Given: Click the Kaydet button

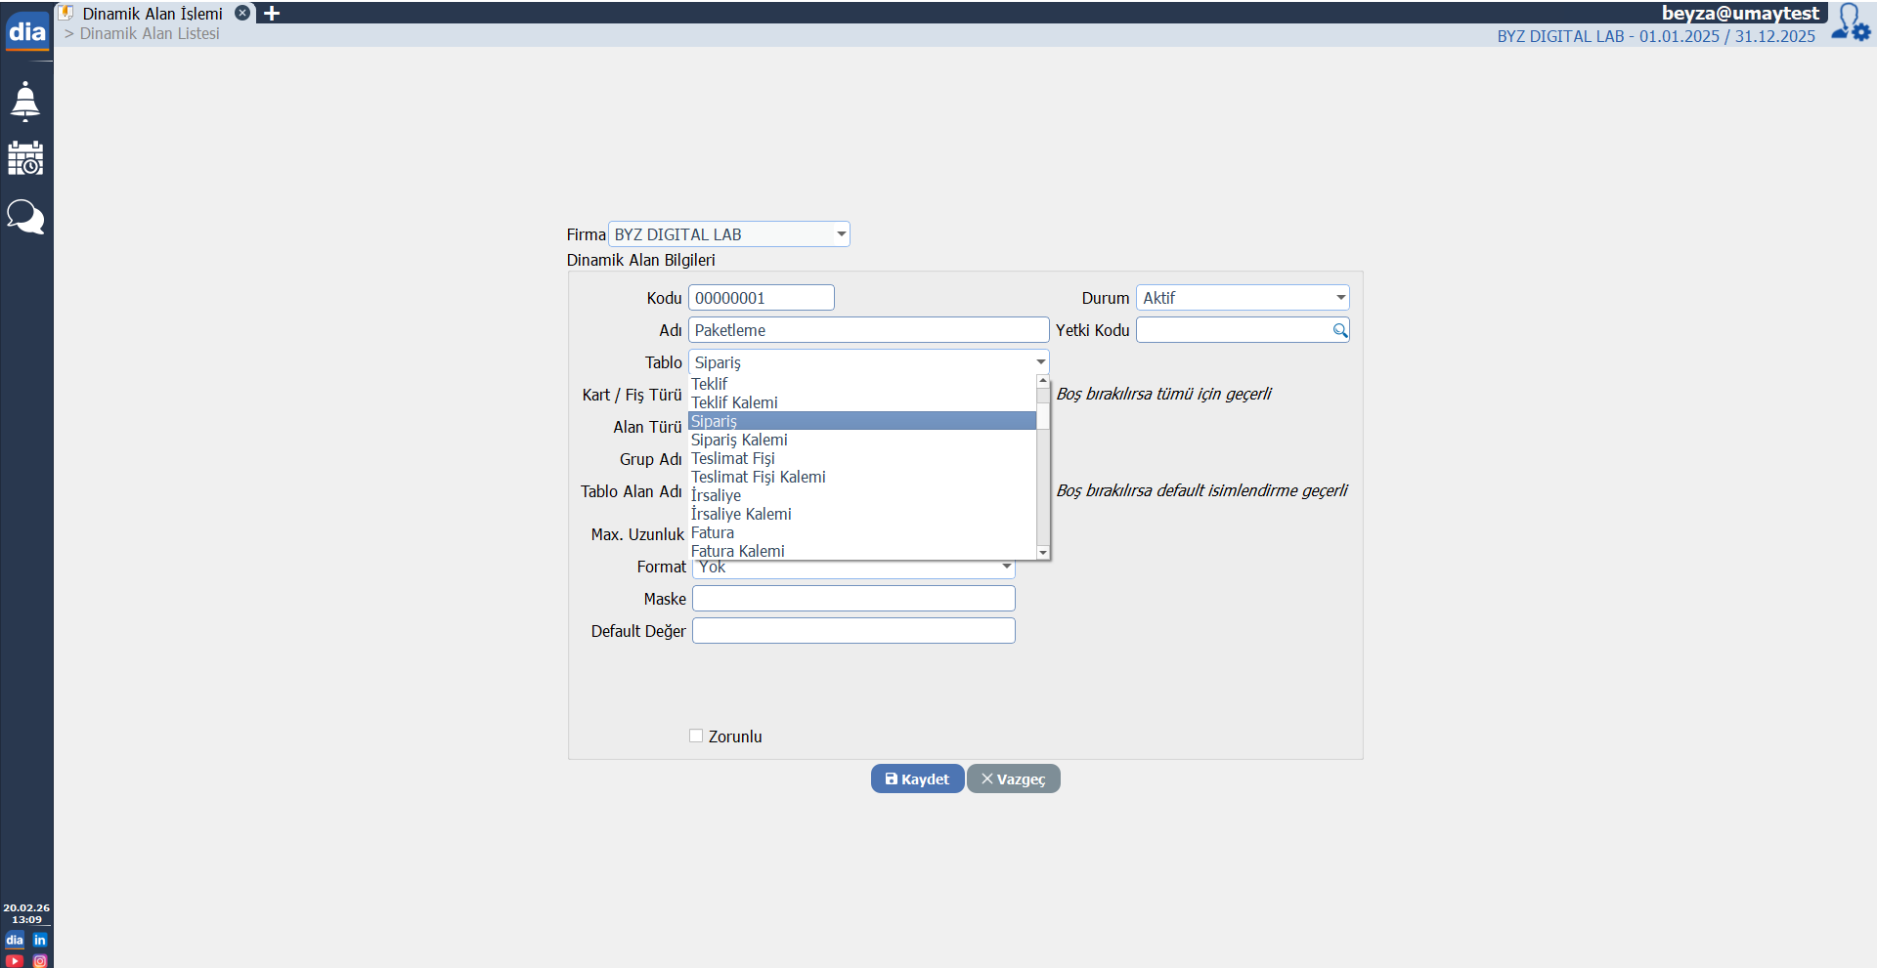Looking at the screenshot, I should [917, 779].
